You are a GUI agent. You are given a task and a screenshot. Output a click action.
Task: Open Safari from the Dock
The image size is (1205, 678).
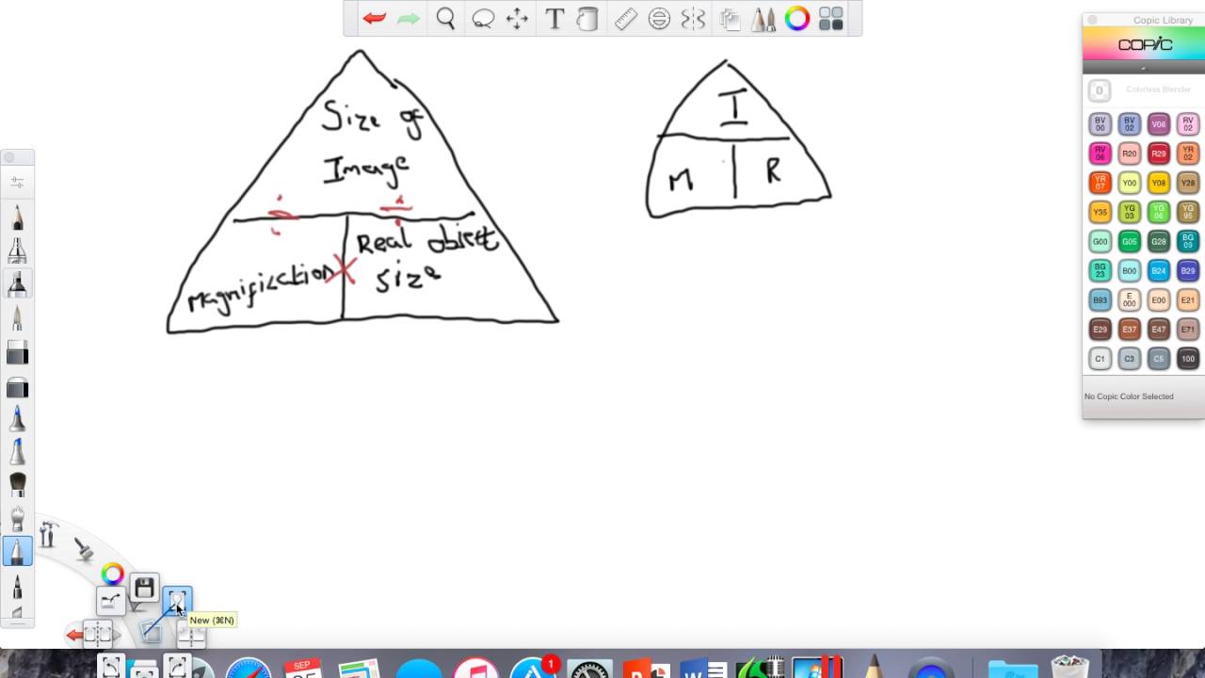[x=249, y=669]
